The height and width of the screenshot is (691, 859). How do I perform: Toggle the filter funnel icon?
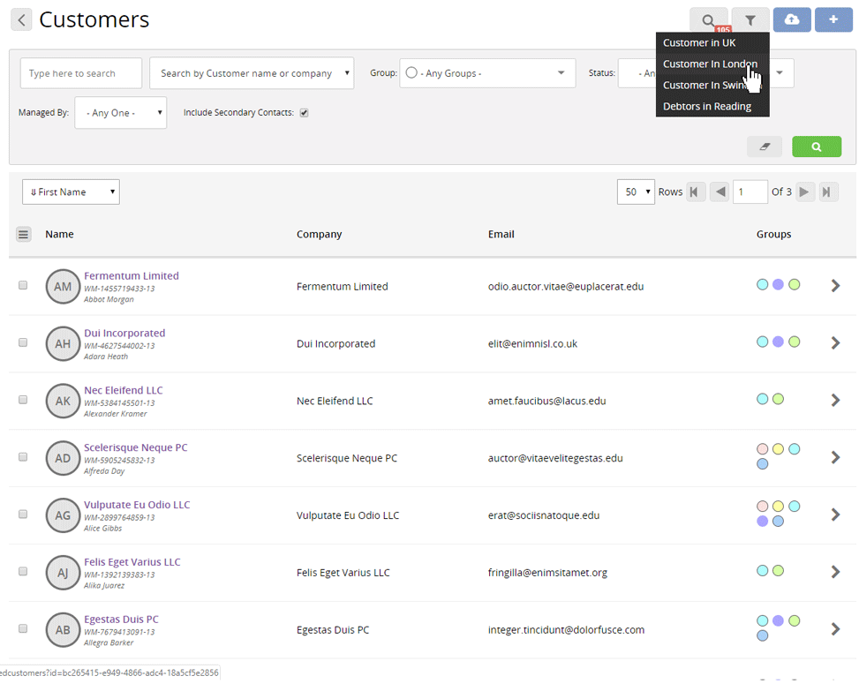pyautogui.click(x=750, y=20)
